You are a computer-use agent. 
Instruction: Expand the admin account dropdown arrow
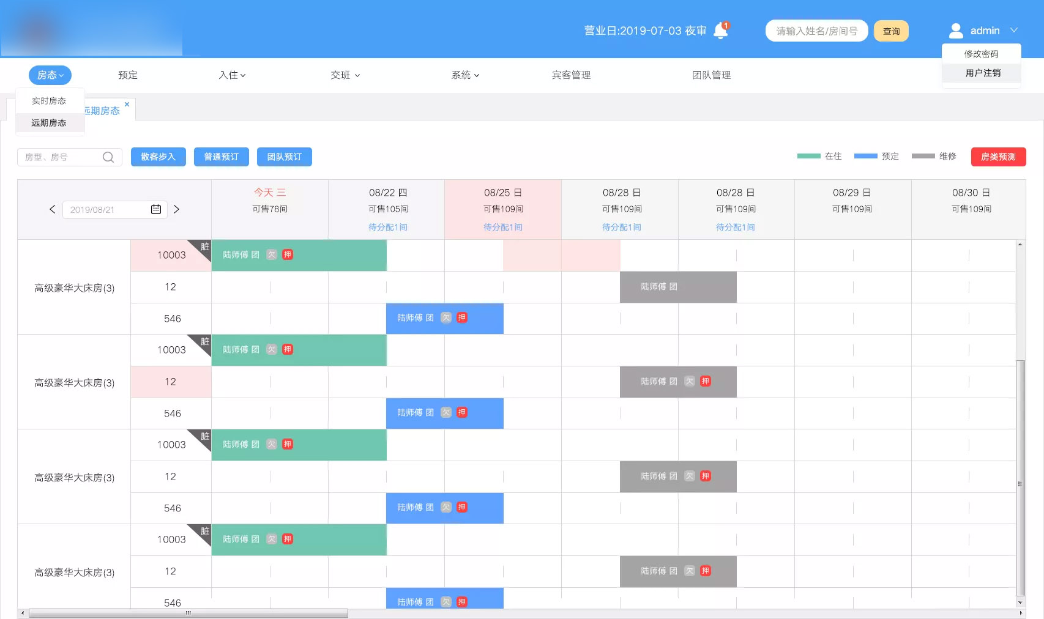[1014, 30]
